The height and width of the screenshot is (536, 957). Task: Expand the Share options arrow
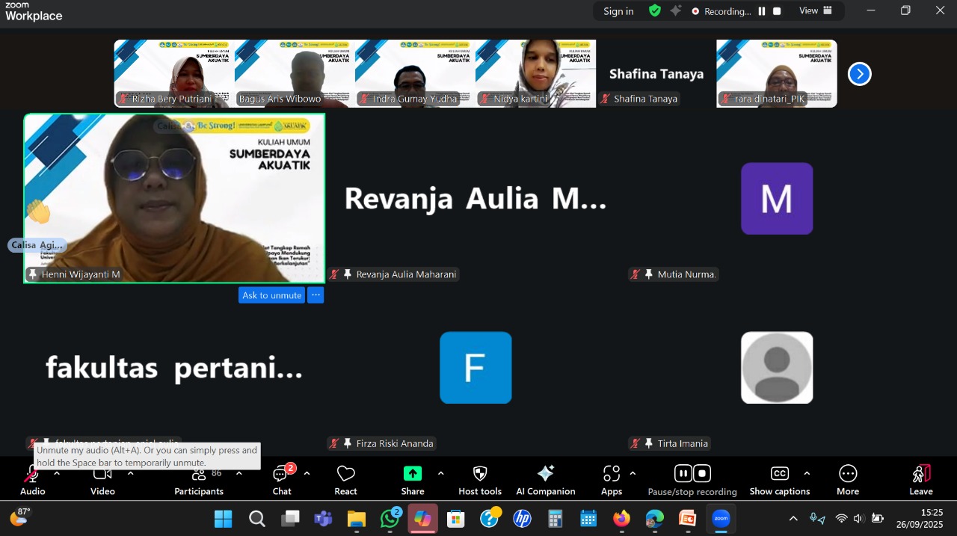pyautogui.click(x=440, y=473)
